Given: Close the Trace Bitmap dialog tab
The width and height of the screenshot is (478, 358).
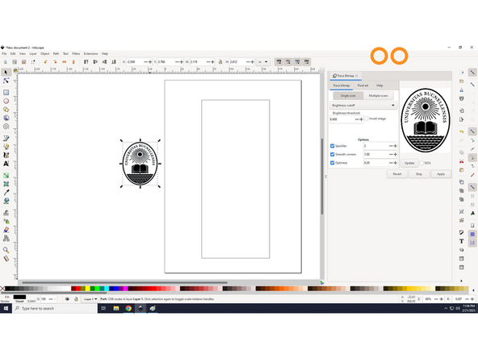Looking at the screenshot, I should pos(357,76).
